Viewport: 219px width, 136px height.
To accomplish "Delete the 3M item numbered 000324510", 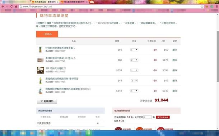I will 175,70.
